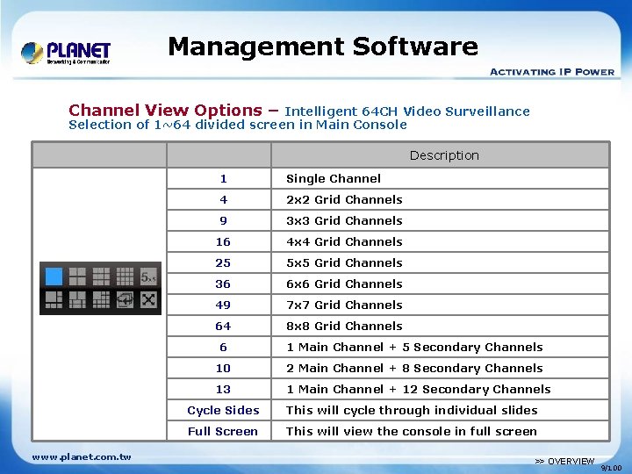632x474 pixels.
Task: Click the '2x2 Grid Channels' cell
Action: [x=440, y=199]
